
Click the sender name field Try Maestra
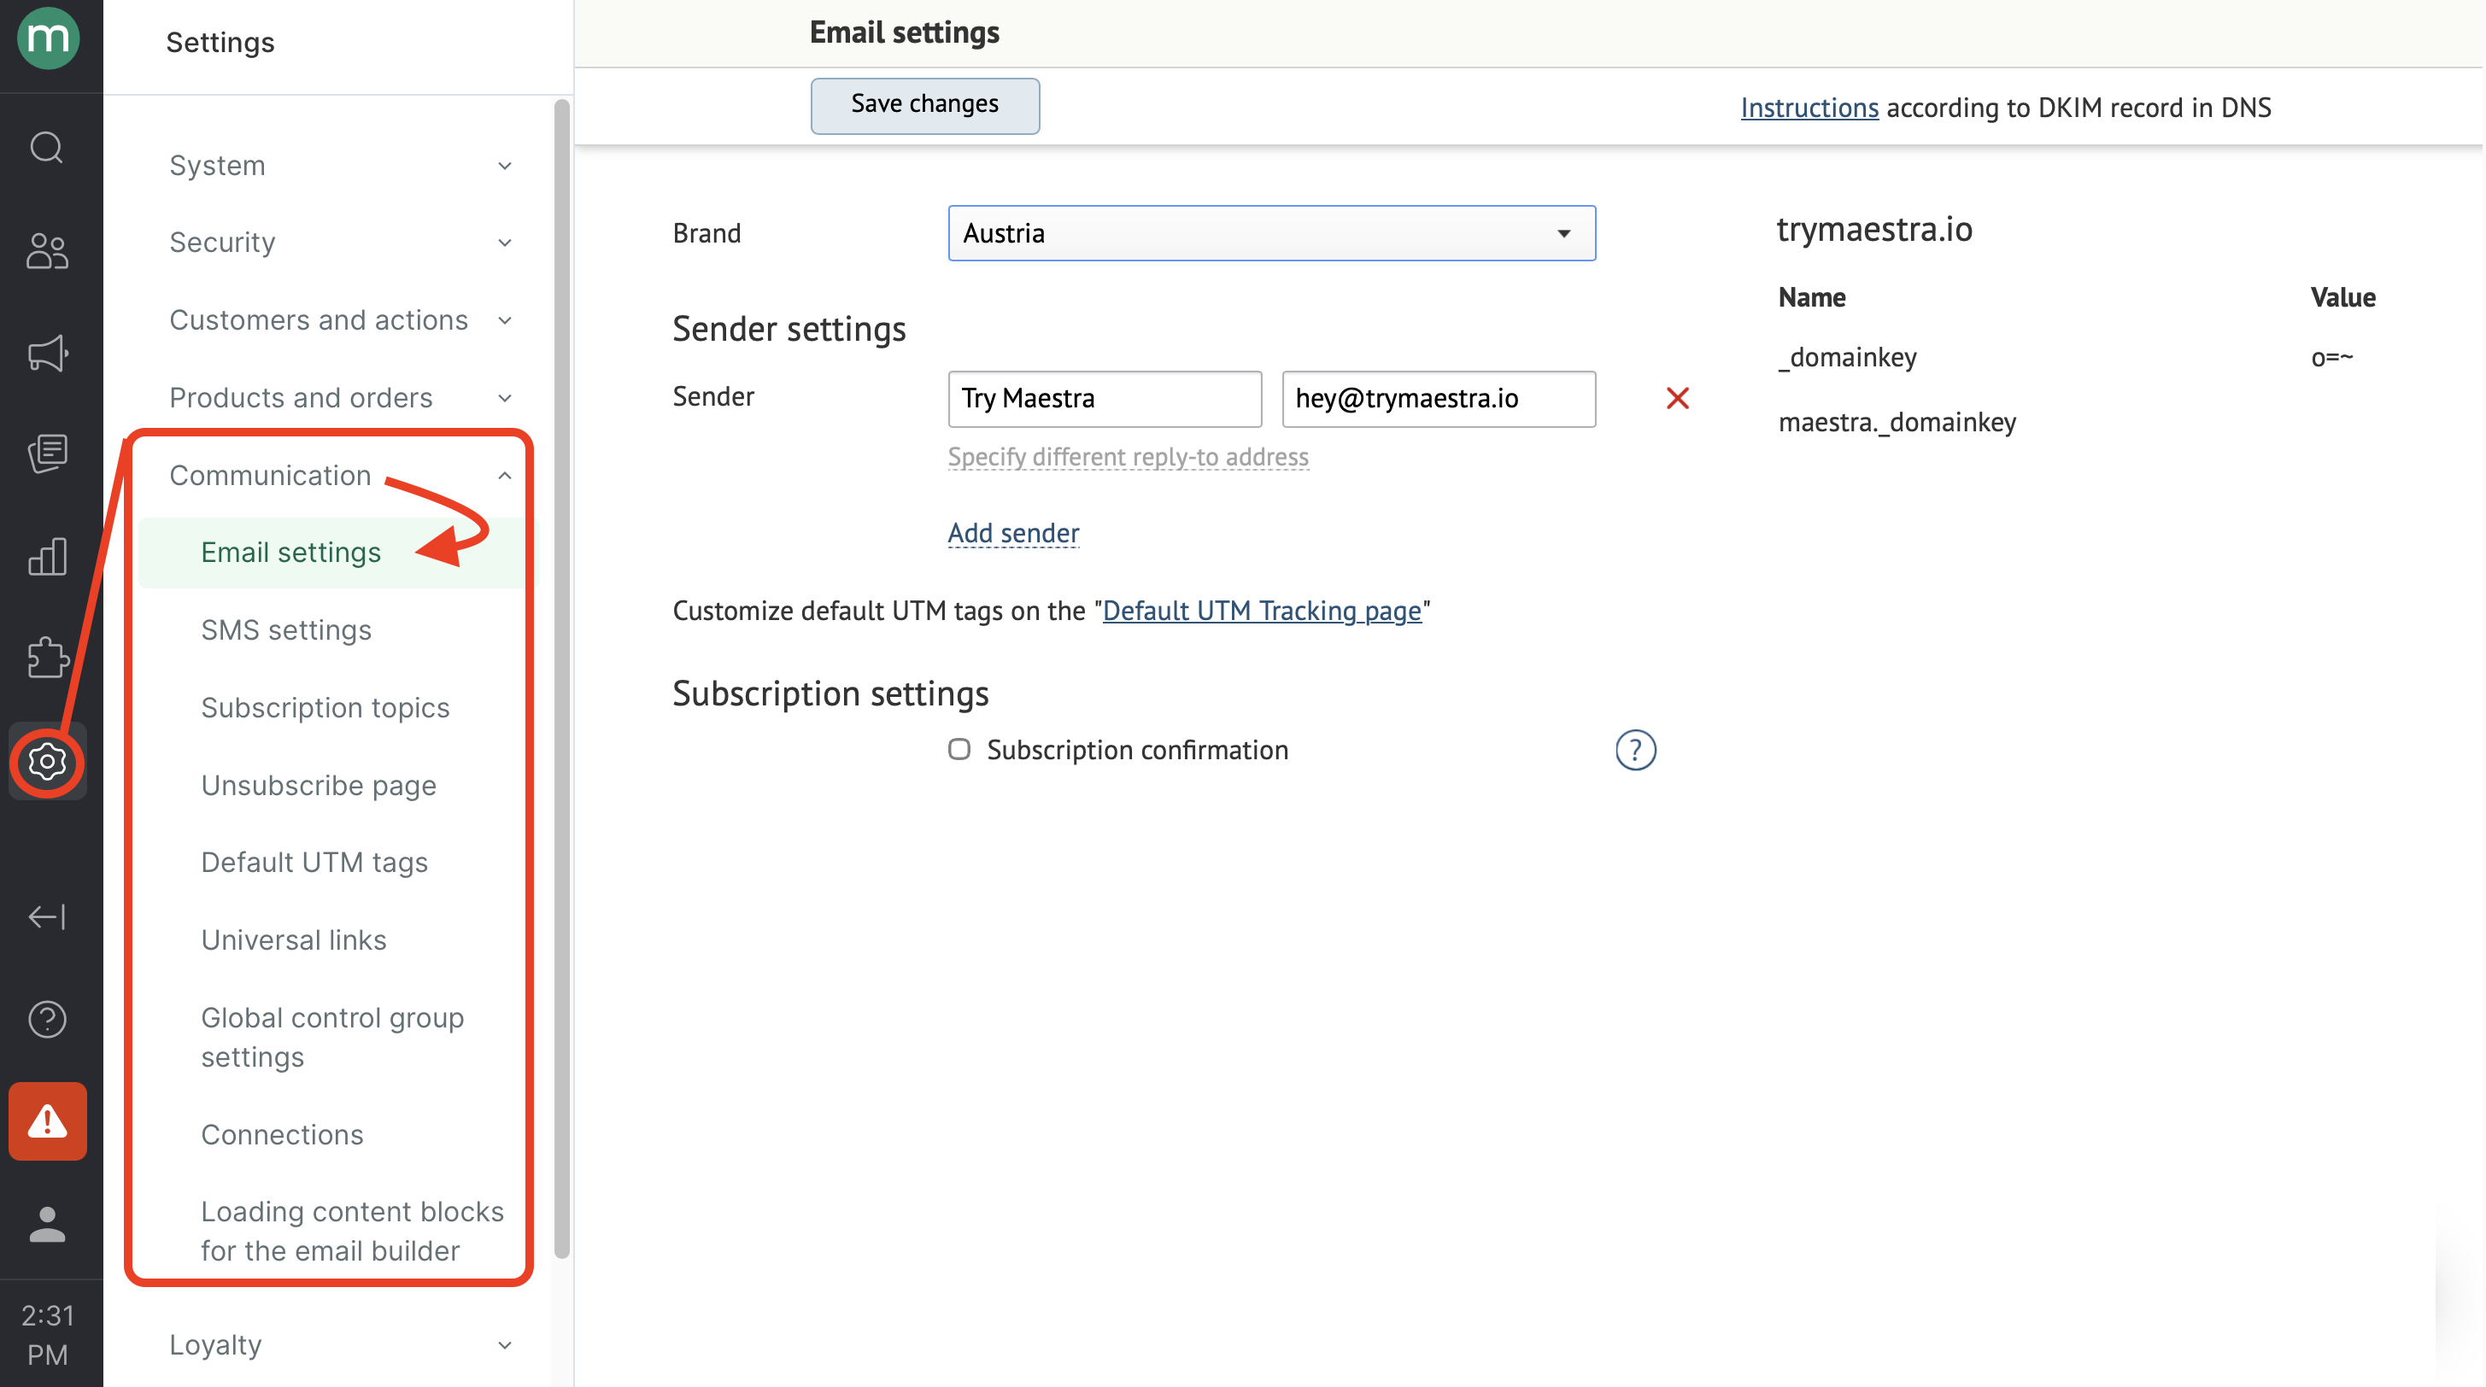pos(1105,398)
